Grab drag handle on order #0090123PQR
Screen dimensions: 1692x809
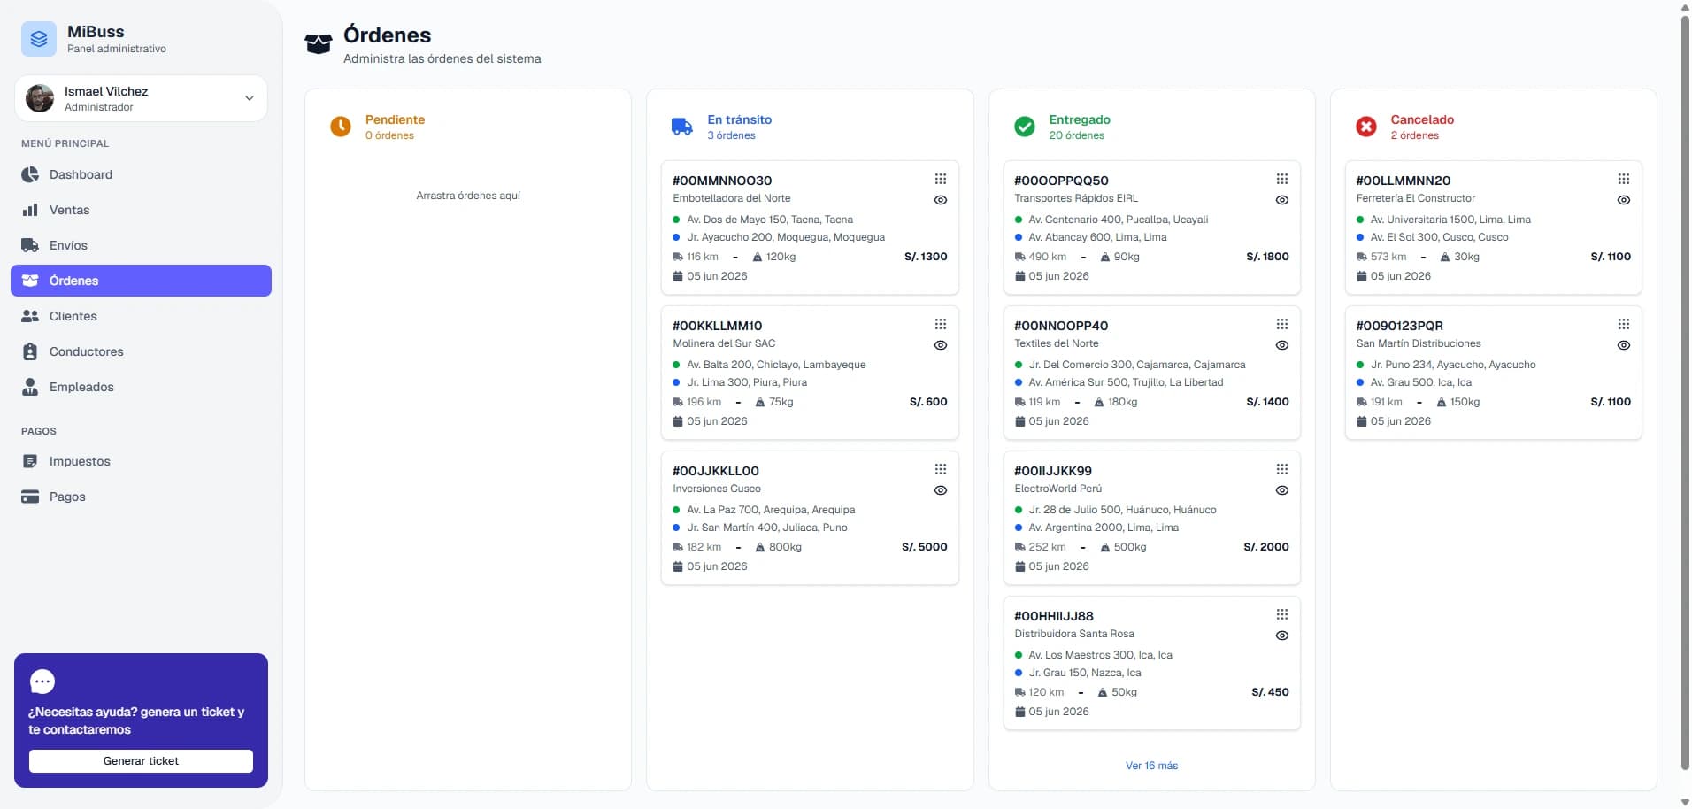click(x=1624, y=324)
